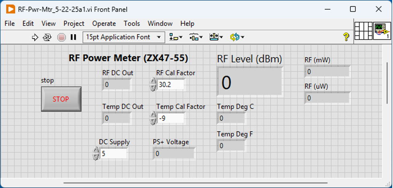Click the large RF Level dBm display
The image size is (393, 188).
(250, 82)
